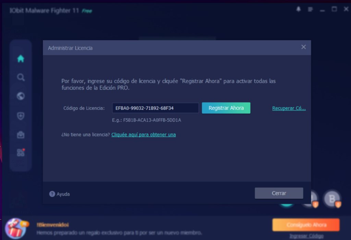Open the Action Center grid icon
This screenshot has height=240, width=351.
[x=21, y=153]
